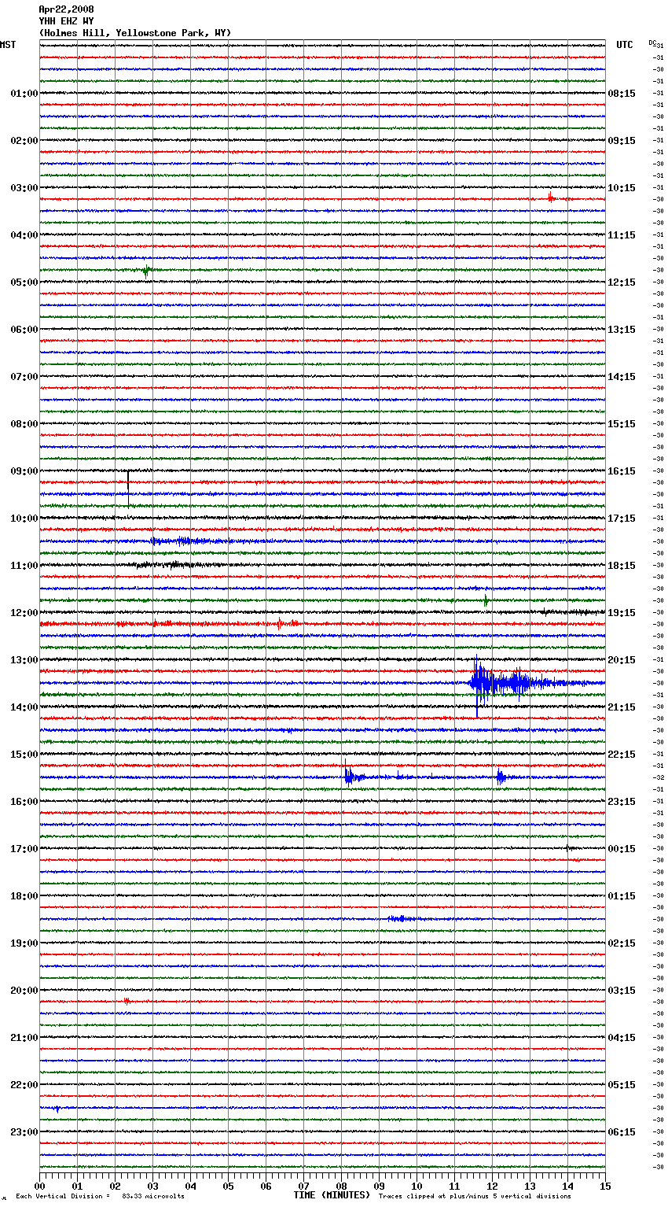Click the 14:00 MST hour label
Screen dimensions: 668x1207
pyautogui.click(x=24, y=707)
